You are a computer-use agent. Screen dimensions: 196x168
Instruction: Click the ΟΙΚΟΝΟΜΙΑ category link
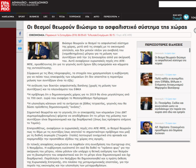pos(36,35)
